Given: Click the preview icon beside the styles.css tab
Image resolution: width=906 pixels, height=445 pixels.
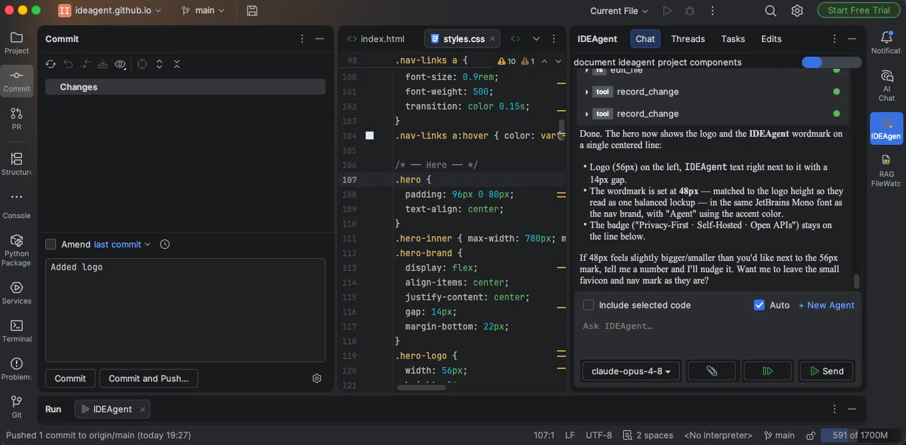Looking at the screenshot, I should [515, 39].
